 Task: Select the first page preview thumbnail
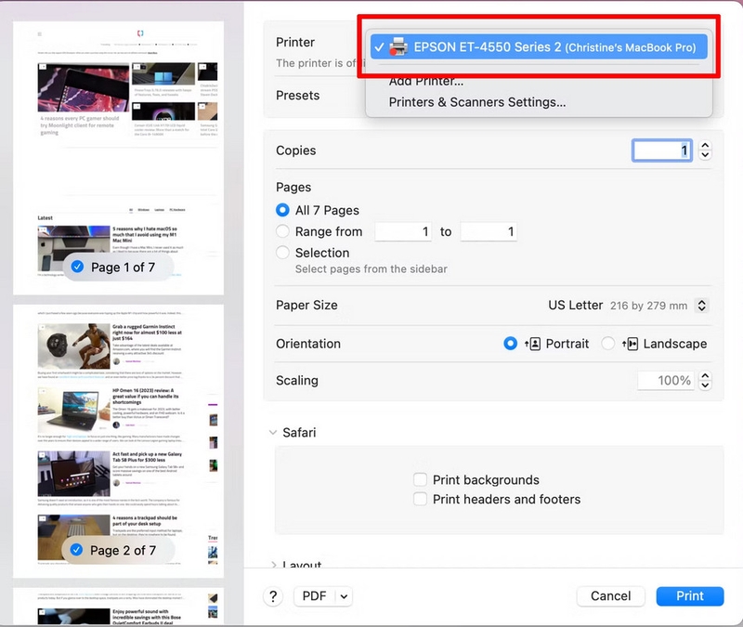tap(119, 158)
